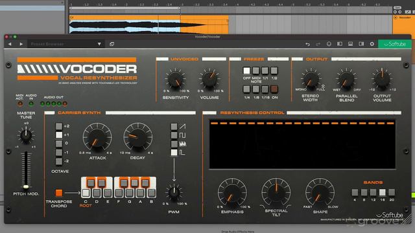415x233 pixels.
Task: Toggle the A chord key
Action: coord(140,193)
